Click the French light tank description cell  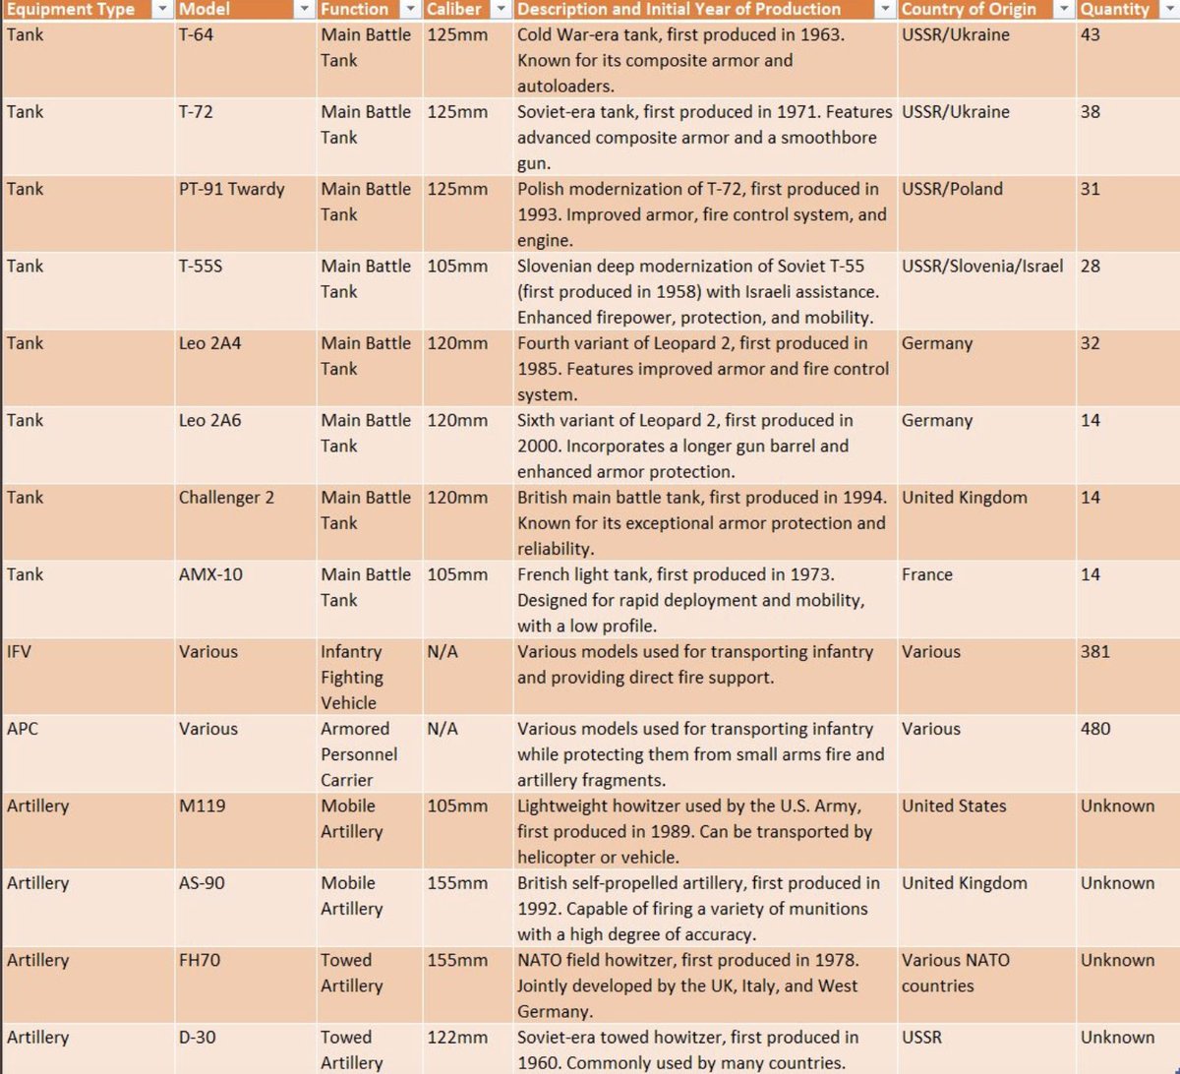coord(705,600)
